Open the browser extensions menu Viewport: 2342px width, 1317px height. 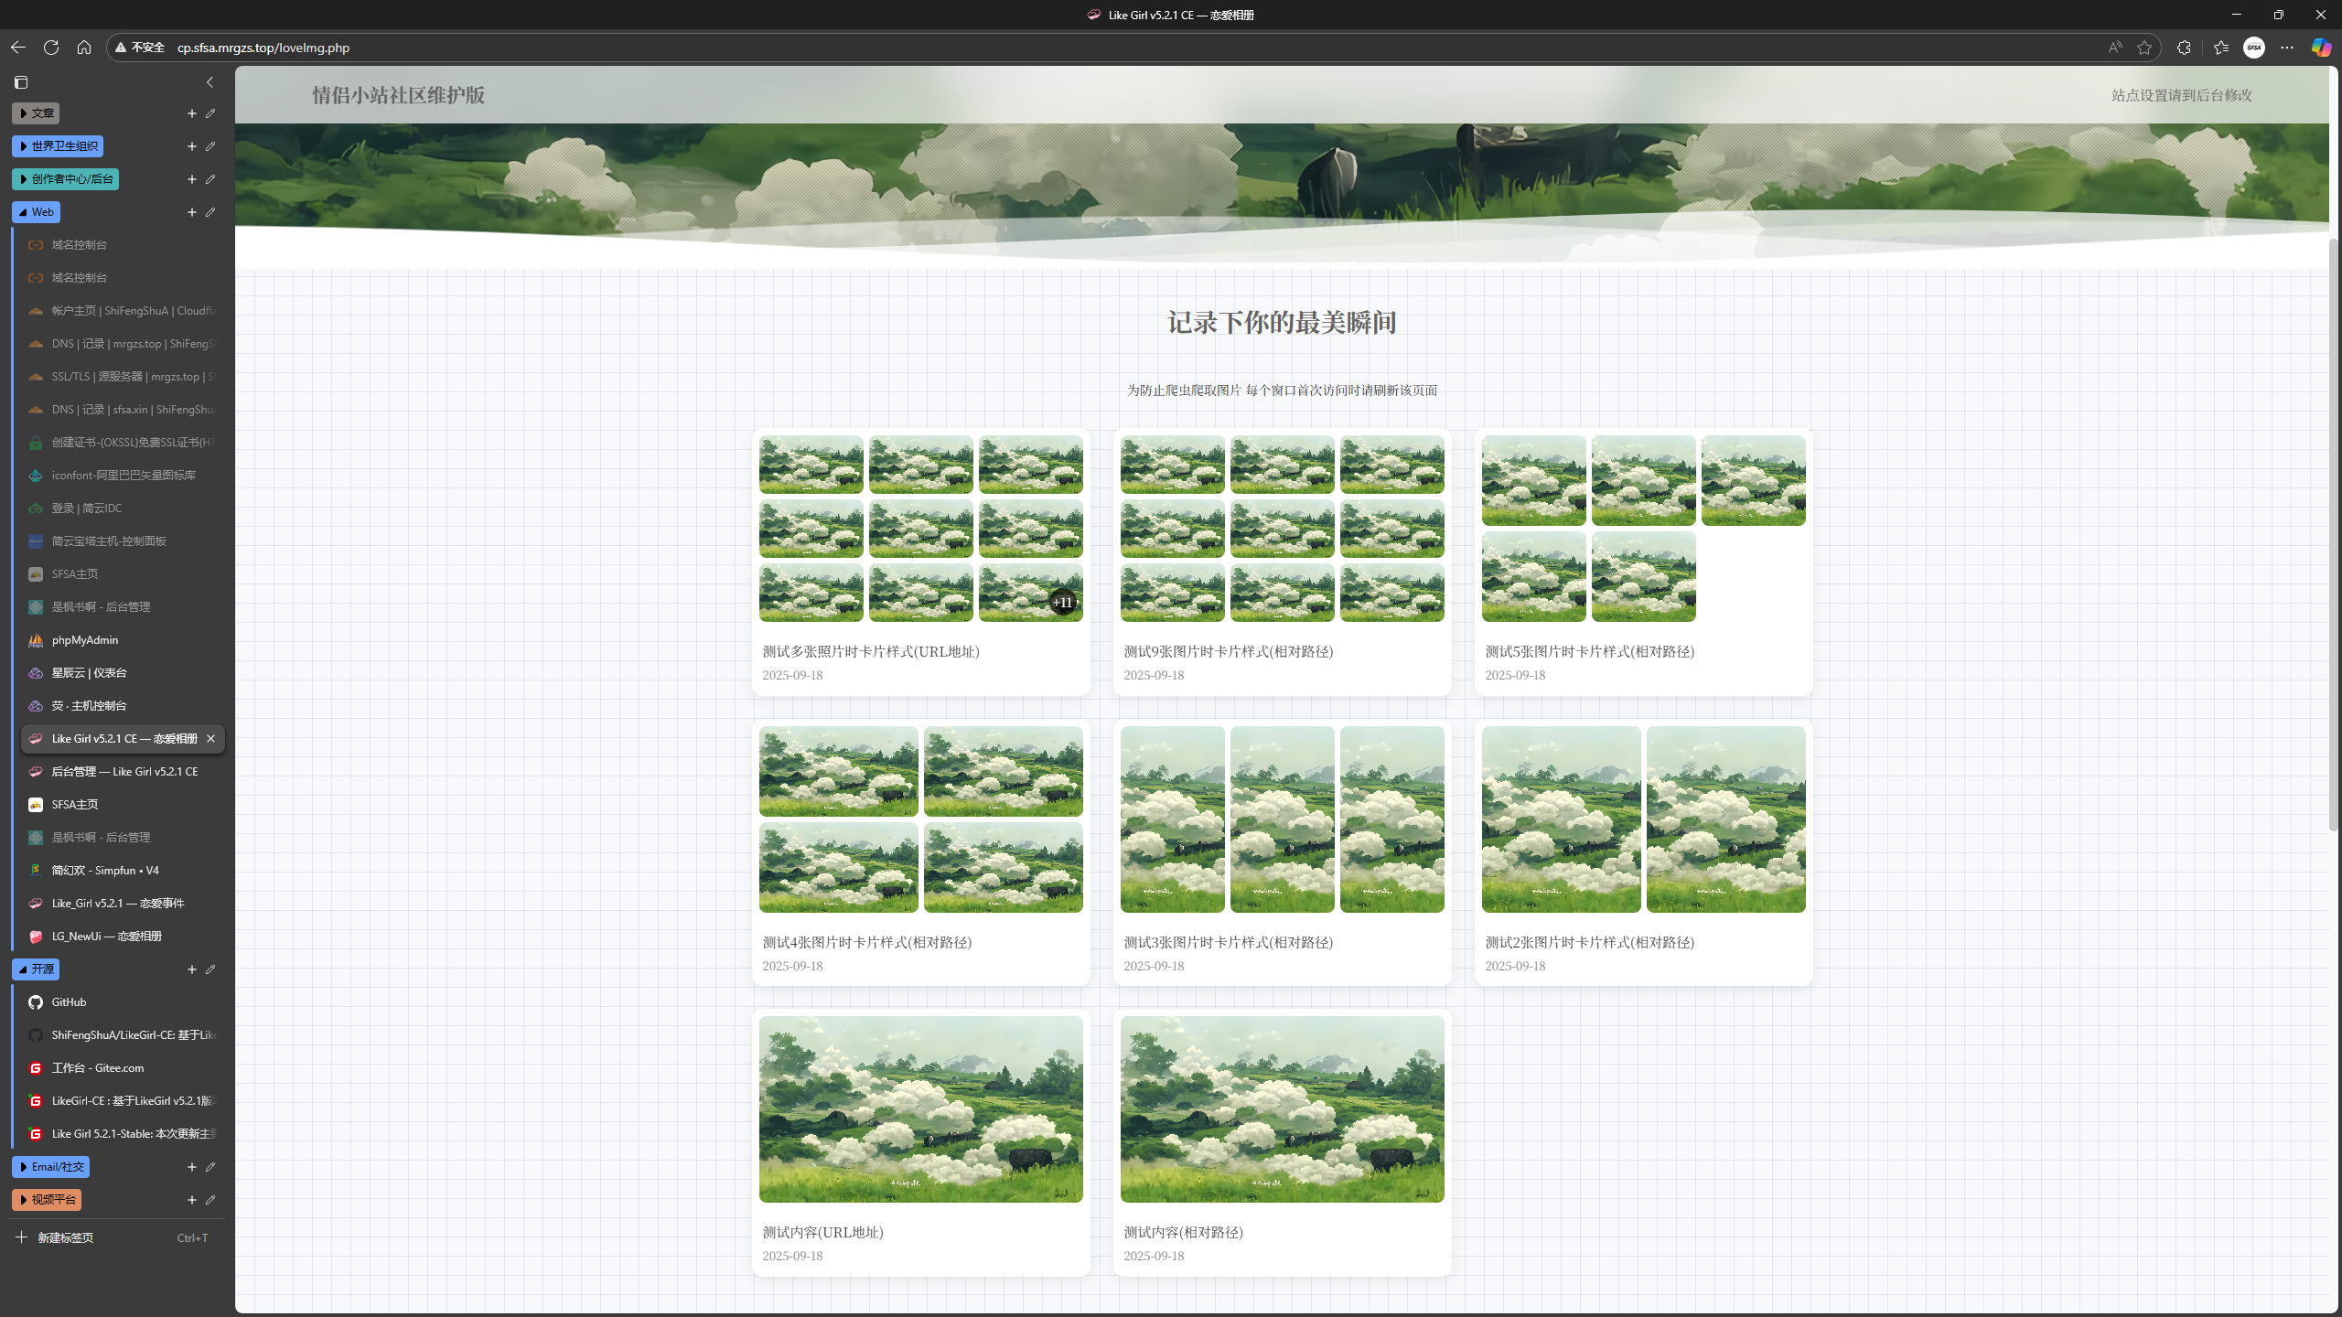(x=2184, y=48)
